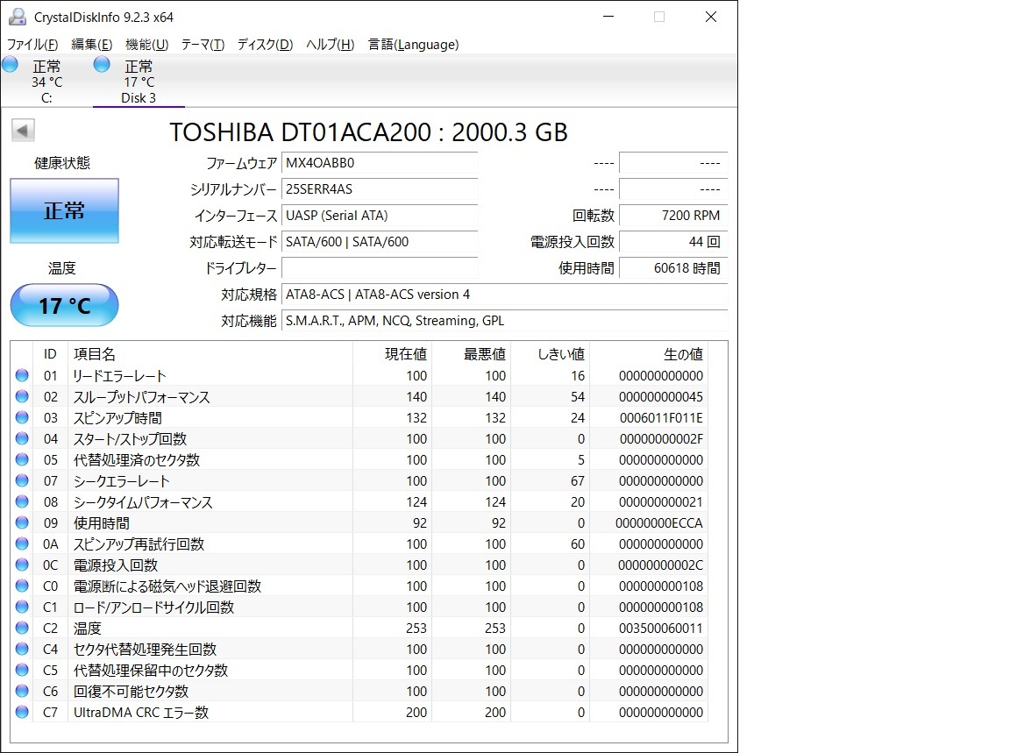The width and height of the screenshot is (1010, 753).
Task: Open the ファイル(F) menu
Action: [32, 45]
